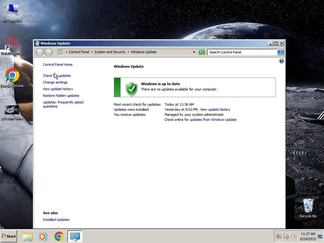Click 'Today at 11:36 AM' text
The image size is (324, 243).
(x=179, y=104)
